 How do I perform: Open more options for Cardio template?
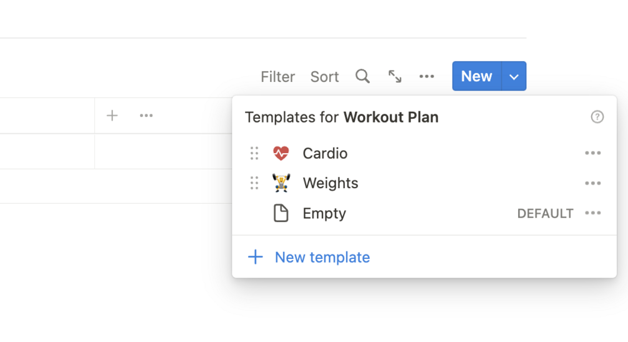coord(592,153)
